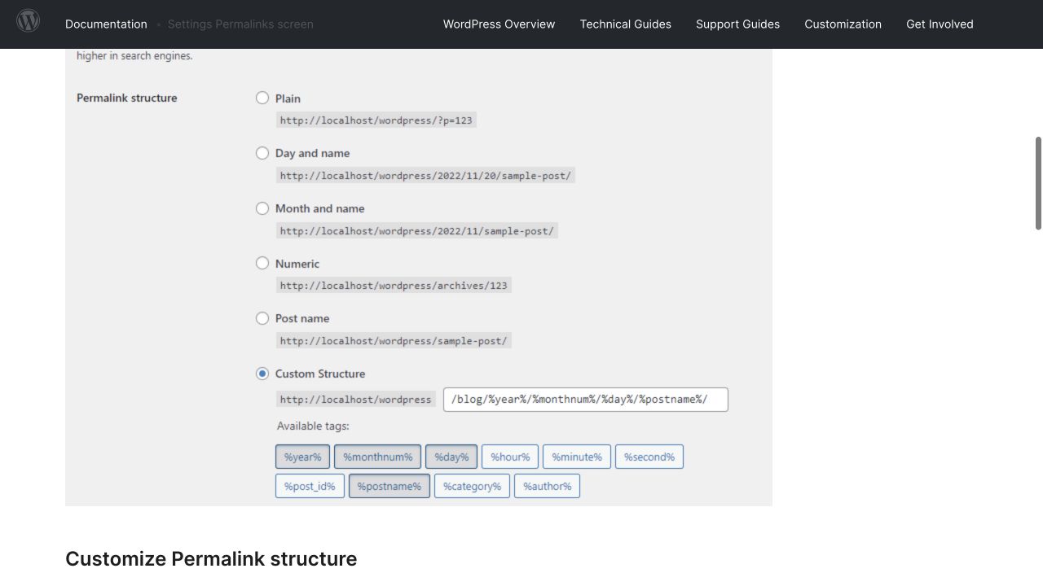
Task: Toggle the %postname% tag button
Action: 389,486
